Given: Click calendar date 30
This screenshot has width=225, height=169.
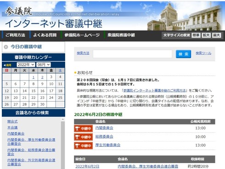Looking at the screenshot, I should coord(42,104).
